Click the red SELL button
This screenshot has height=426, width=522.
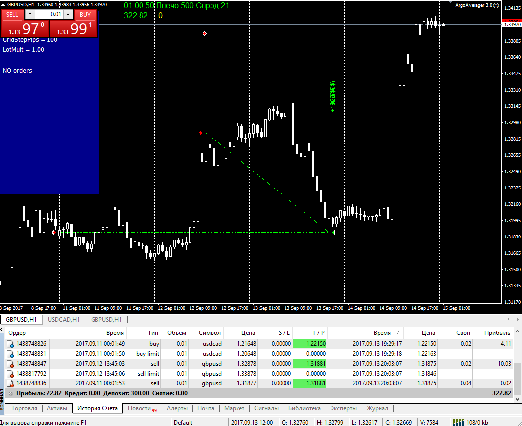pyautogui.click(x=12, y=14)
